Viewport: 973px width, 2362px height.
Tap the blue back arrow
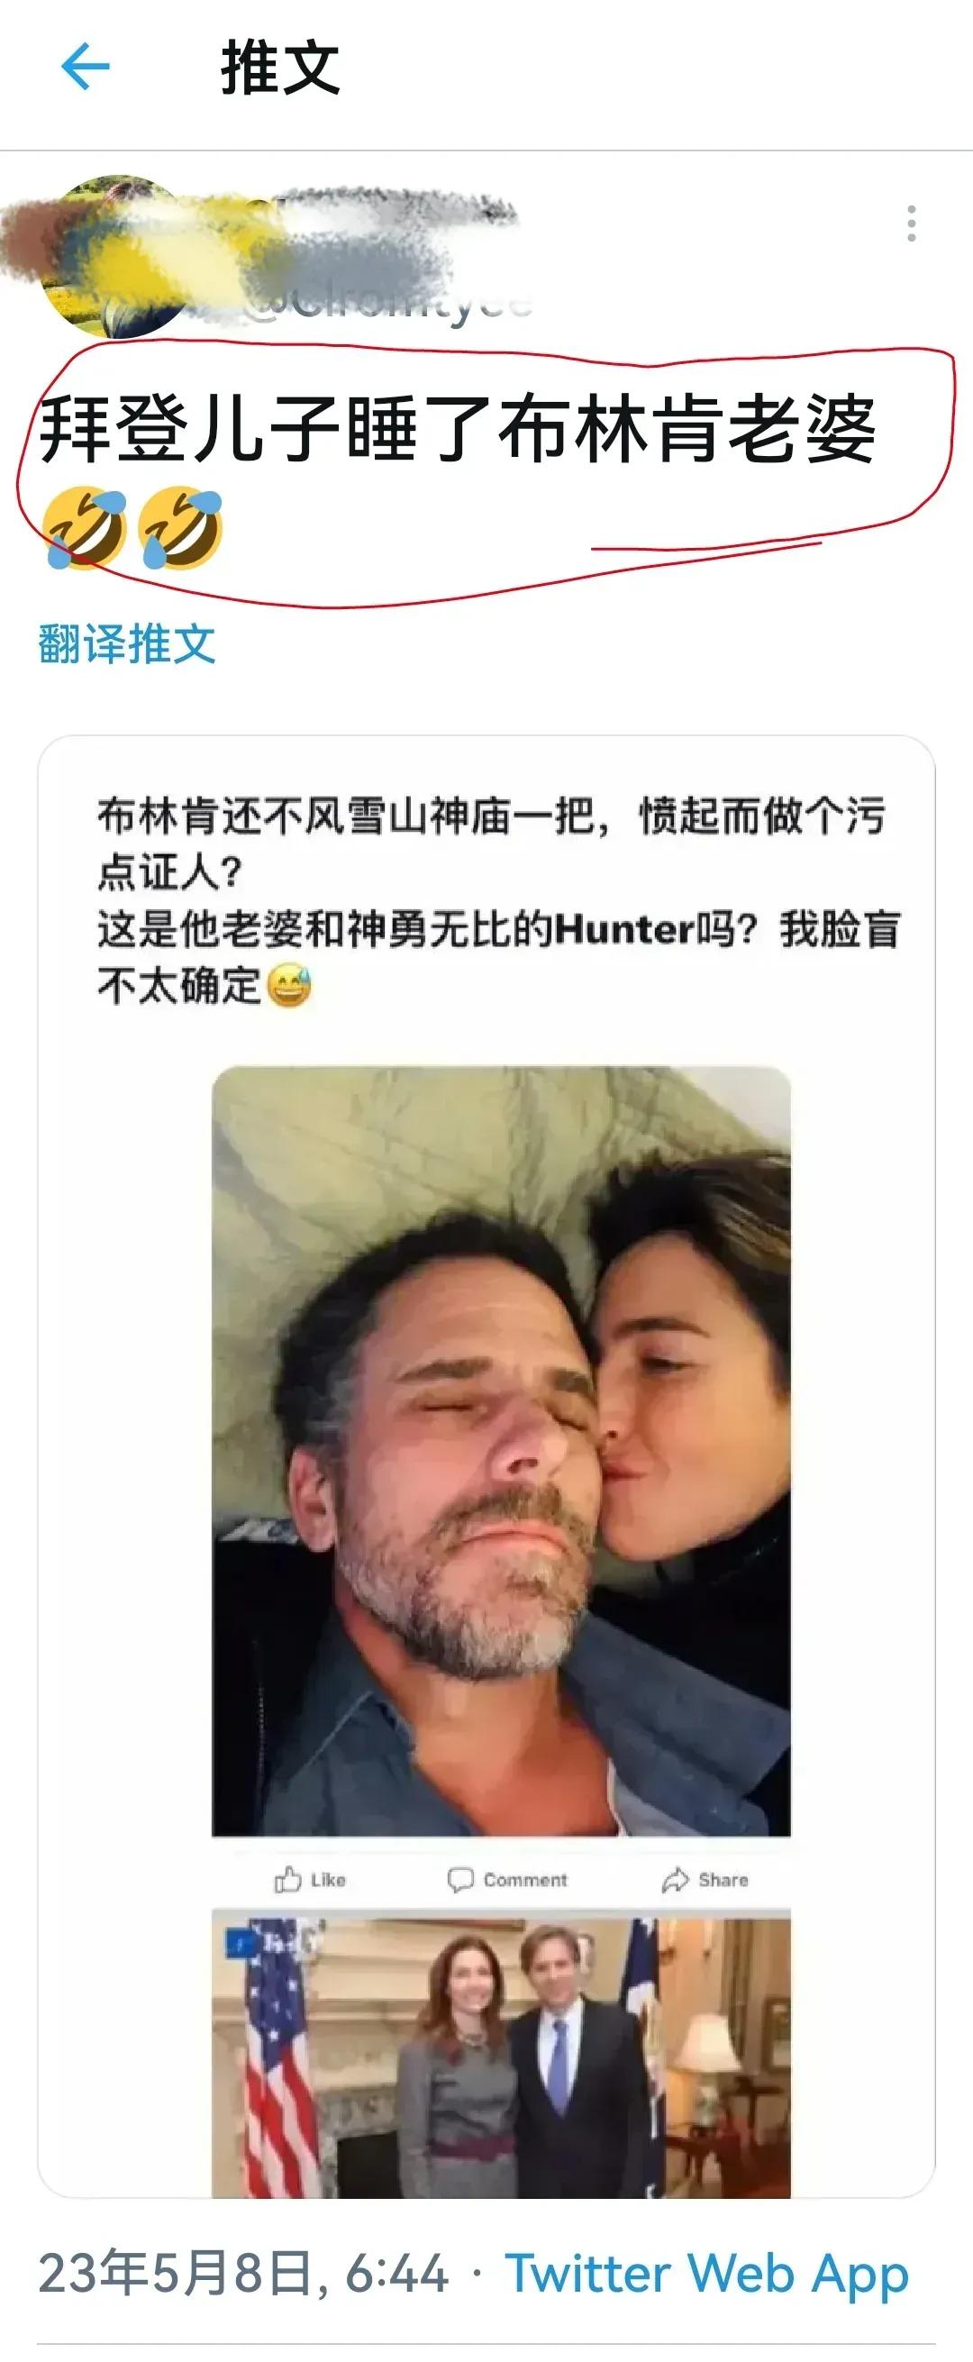tap(85, 67)
